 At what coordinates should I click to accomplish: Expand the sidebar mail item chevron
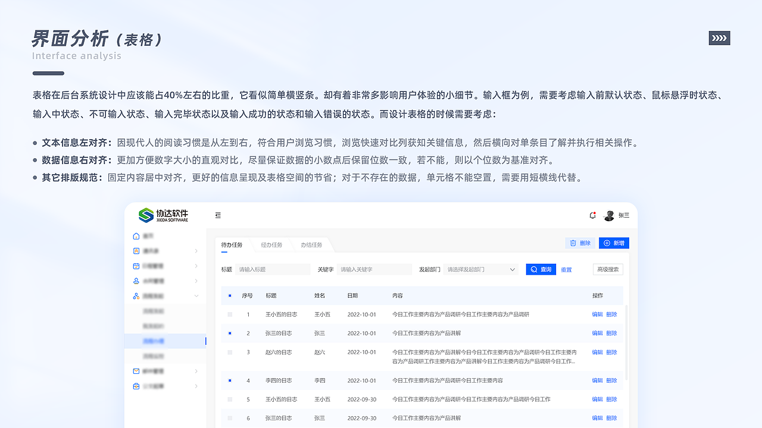pyautogui.click(x=196, y=371)
